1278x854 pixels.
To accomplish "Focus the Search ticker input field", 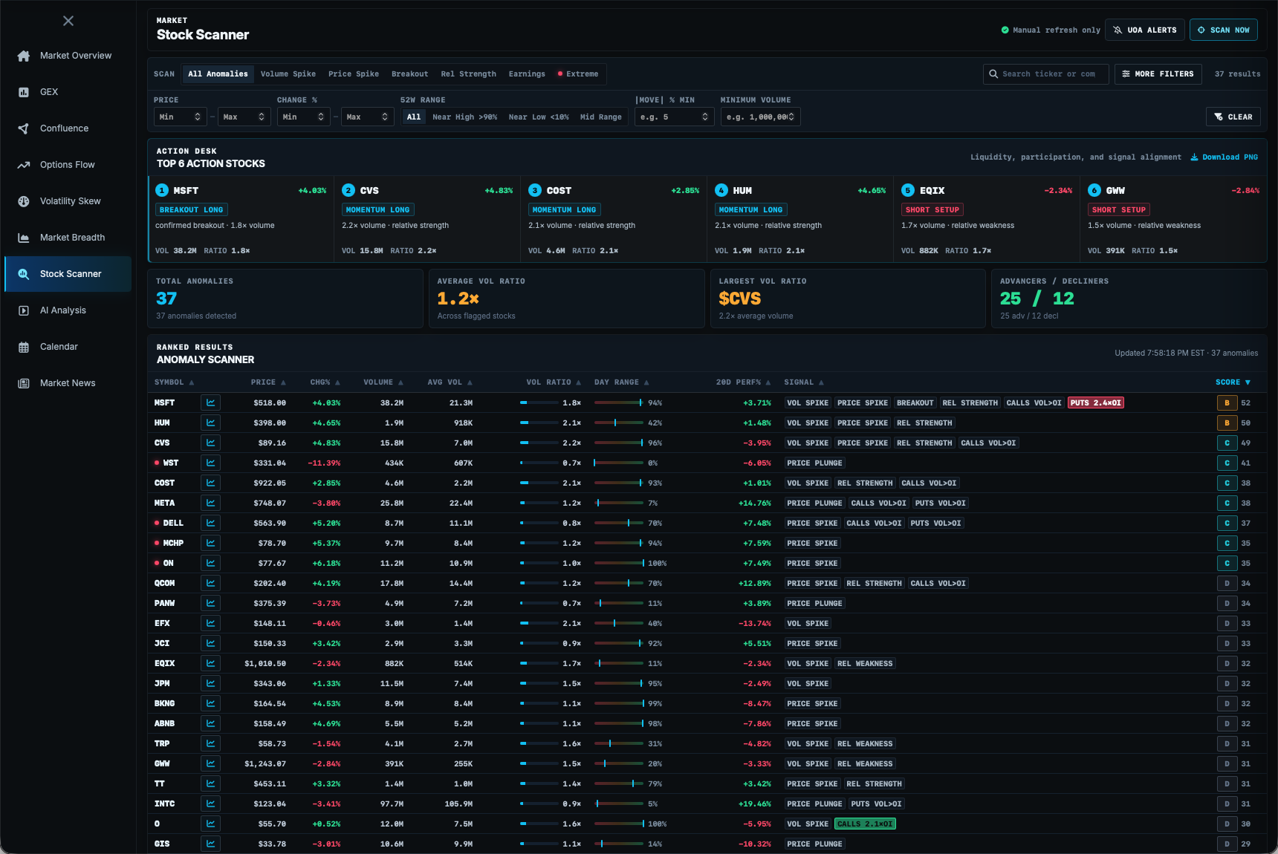I will (1046, 74).
